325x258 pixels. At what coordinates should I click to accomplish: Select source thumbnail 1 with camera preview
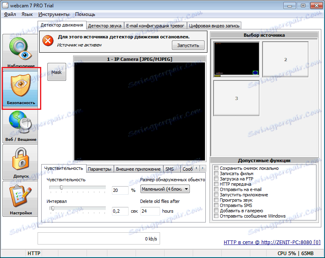[236, 59]
